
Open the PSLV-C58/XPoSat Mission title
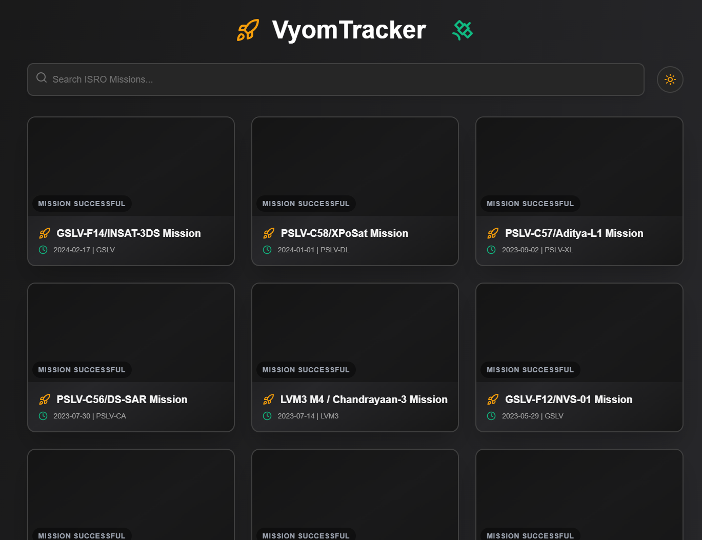[345, 233]
